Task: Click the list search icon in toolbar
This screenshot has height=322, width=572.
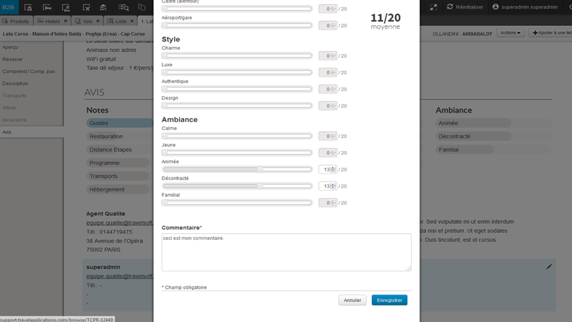Action: pos(123,7)
